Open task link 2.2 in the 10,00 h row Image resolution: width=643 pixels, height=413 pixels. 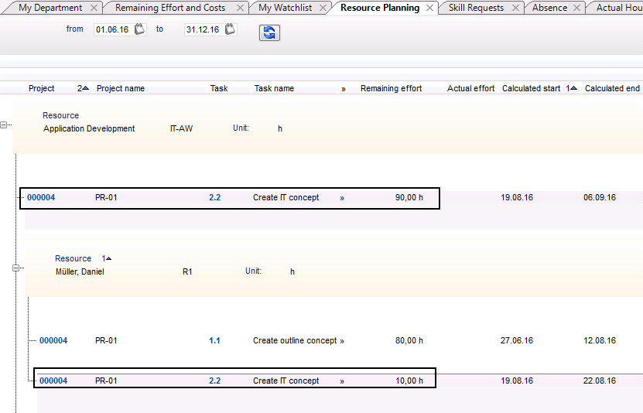214,381
